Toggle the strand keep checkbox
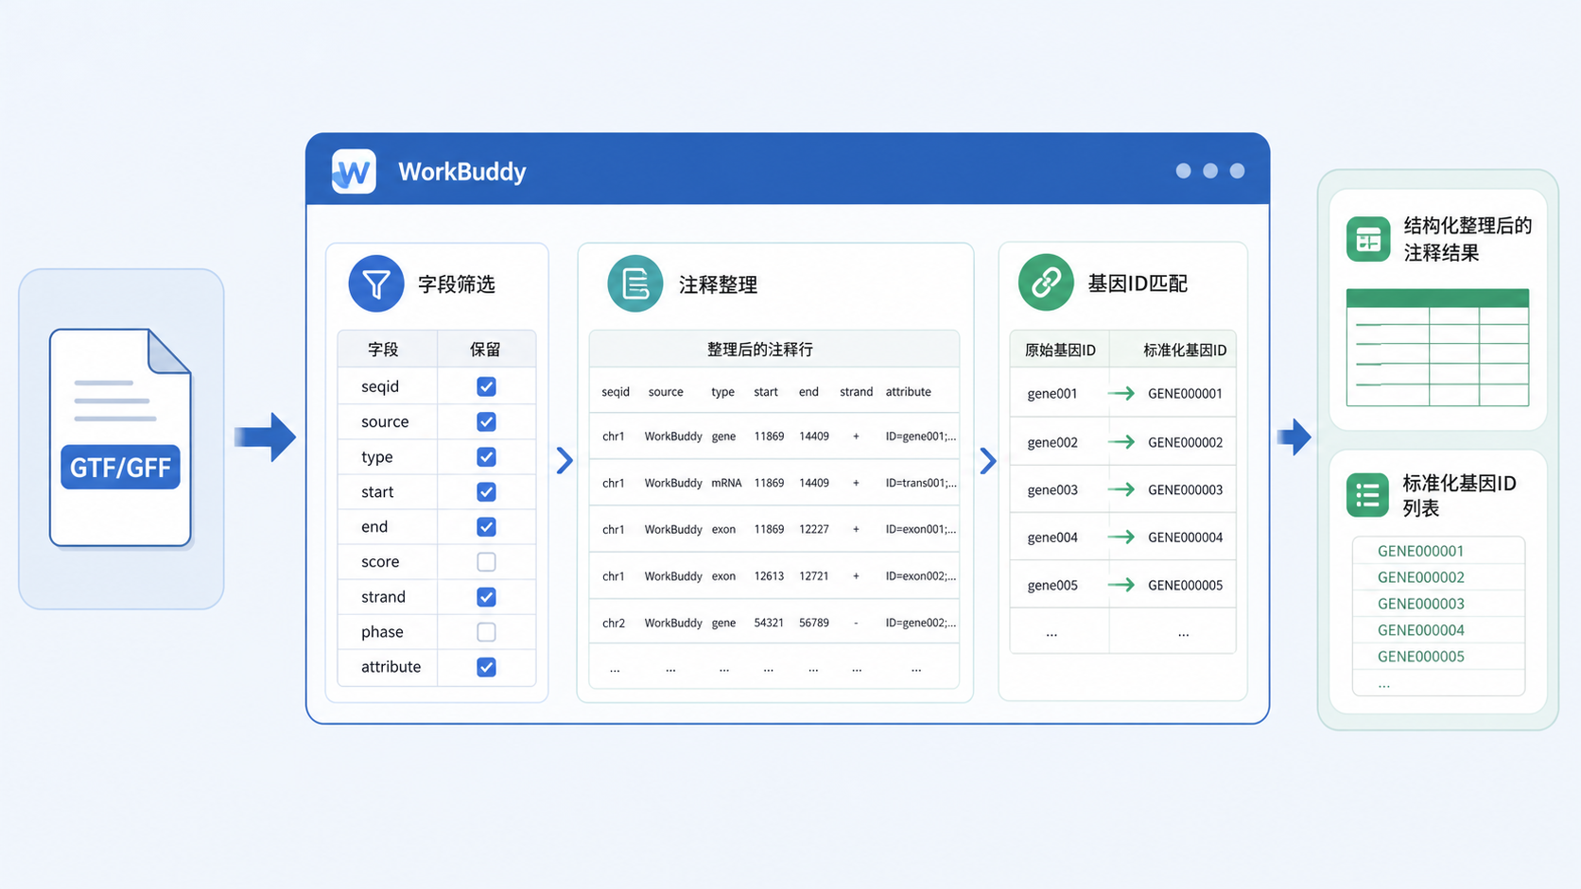Screen dimensions: 1581x889 click(x=486, y=597)
